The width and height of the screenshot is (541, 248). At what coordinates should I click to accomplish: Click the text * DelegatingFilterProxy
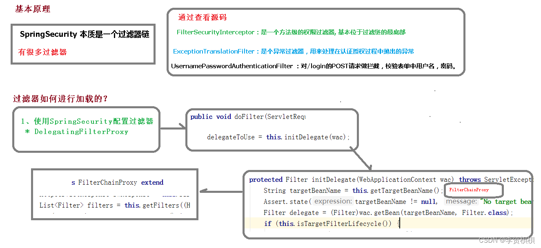[x=76, y=132]
